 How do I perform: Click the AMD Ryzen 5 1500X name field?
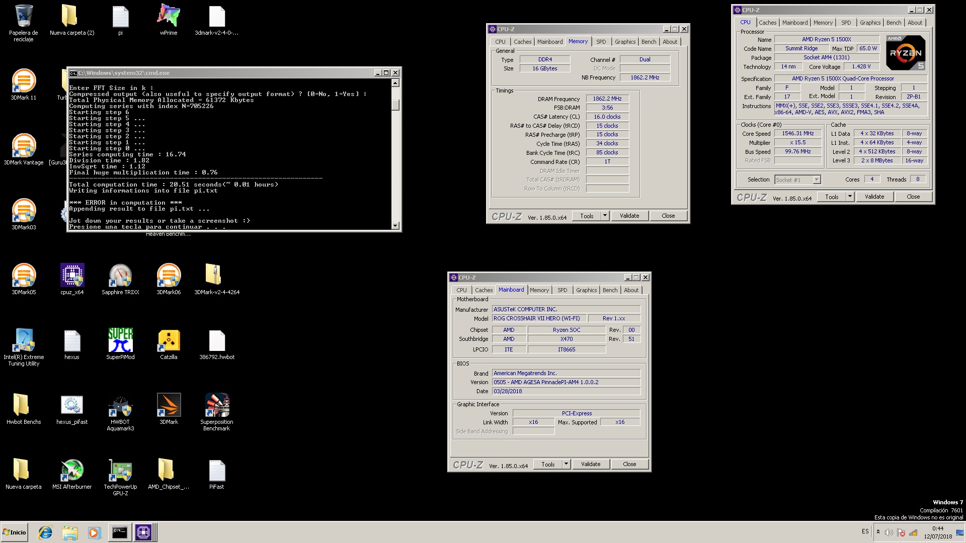[x=826, y=39]
